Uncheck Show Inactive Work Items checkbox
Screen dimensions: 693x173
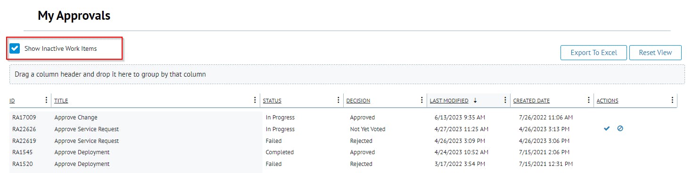pos(15,48)
